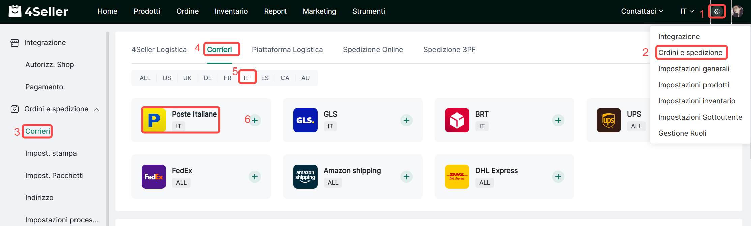The height and width of the screenshot is (226, 751).
Task: Open the user profile avatar
Action: [x=737, y=12]
